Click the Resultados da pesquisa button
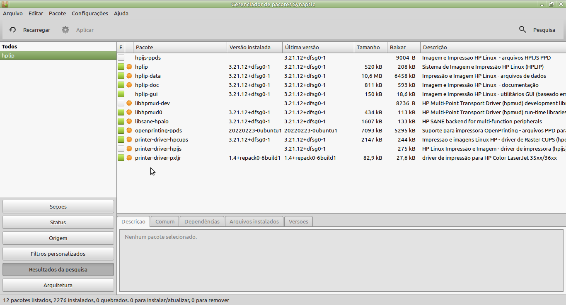 58,269
